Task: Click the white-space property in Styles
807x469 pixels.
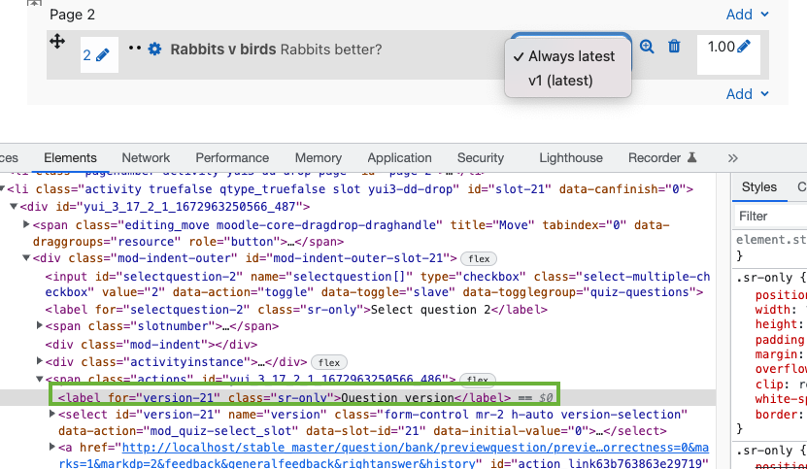Action: pos(781,399)
